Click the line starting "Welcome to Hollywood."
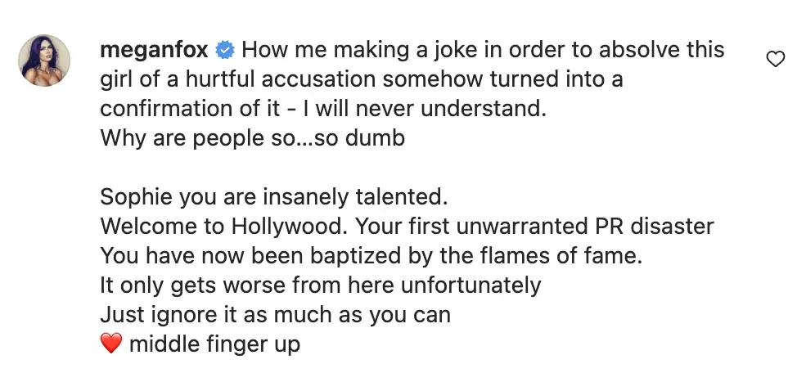The width and height of the screenshot is (797, 373). click(x=407, y=227)
